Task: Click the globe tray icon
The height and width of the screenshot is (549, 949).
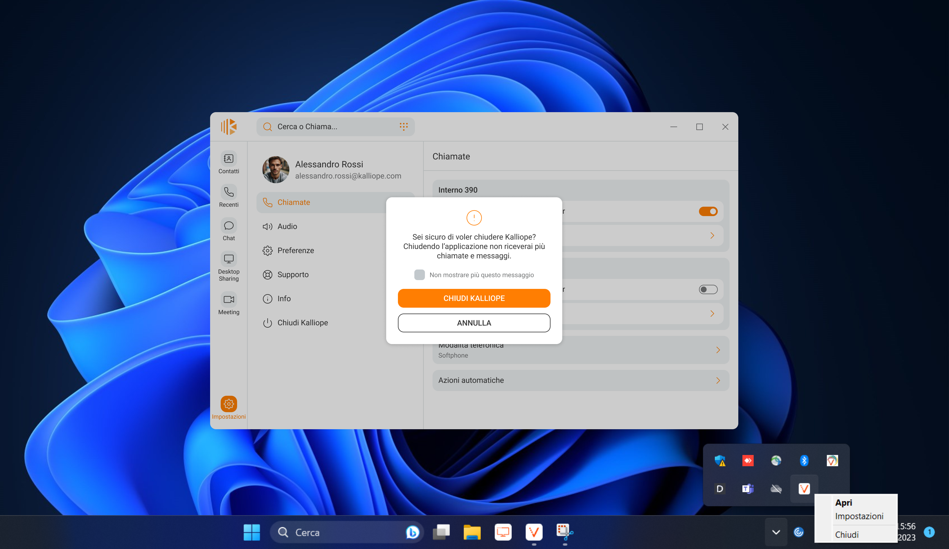Action: (x=776, y=460)
